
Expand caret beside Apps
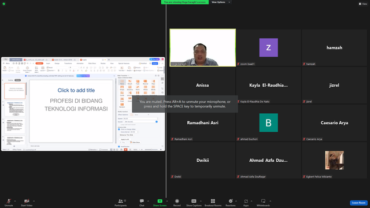pyautogui.click(x=251, y=201)
